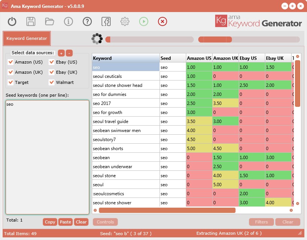Open the info icon in toolbar

tap(68, 21)
